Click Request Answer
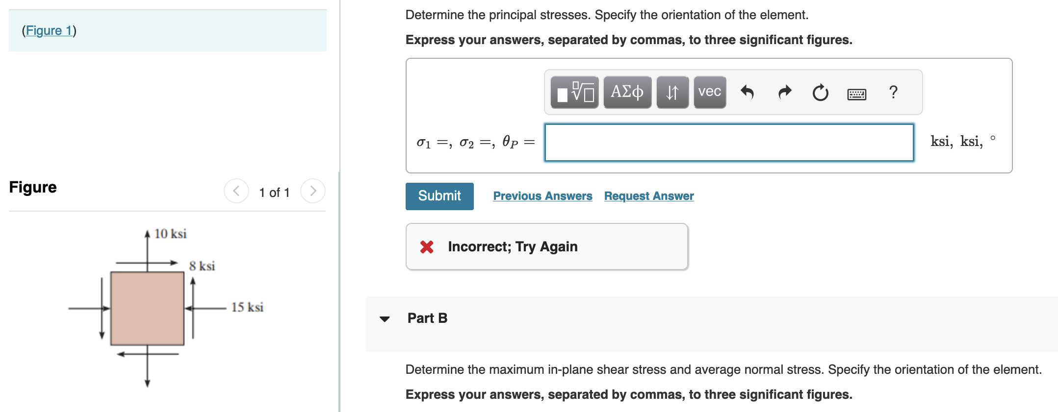Screen dimensions: 1058x412 [x=648, y=196]
